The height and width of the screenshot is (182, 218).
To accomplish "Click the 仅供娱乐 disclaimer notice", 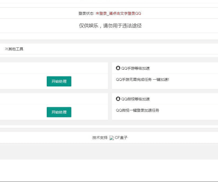I will pos(110,25).
